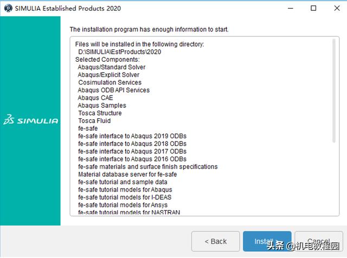The width and height of the screenshot is (347, 258).
Task: Click 'fe-safe interface to Abaqus 2019 ODBs'
Action: tap(132, 136)
